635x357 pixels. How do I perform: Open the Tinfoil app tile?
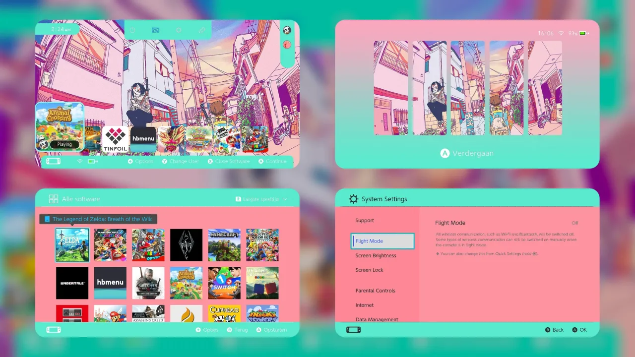115,139
